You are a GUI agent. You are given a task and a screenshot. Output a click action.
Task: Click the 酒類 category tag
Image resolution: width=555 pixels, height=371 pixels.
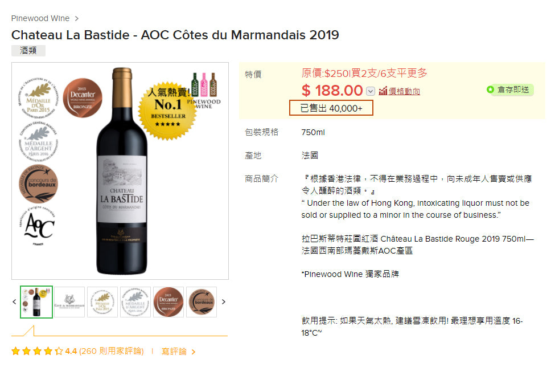[28, 51]
